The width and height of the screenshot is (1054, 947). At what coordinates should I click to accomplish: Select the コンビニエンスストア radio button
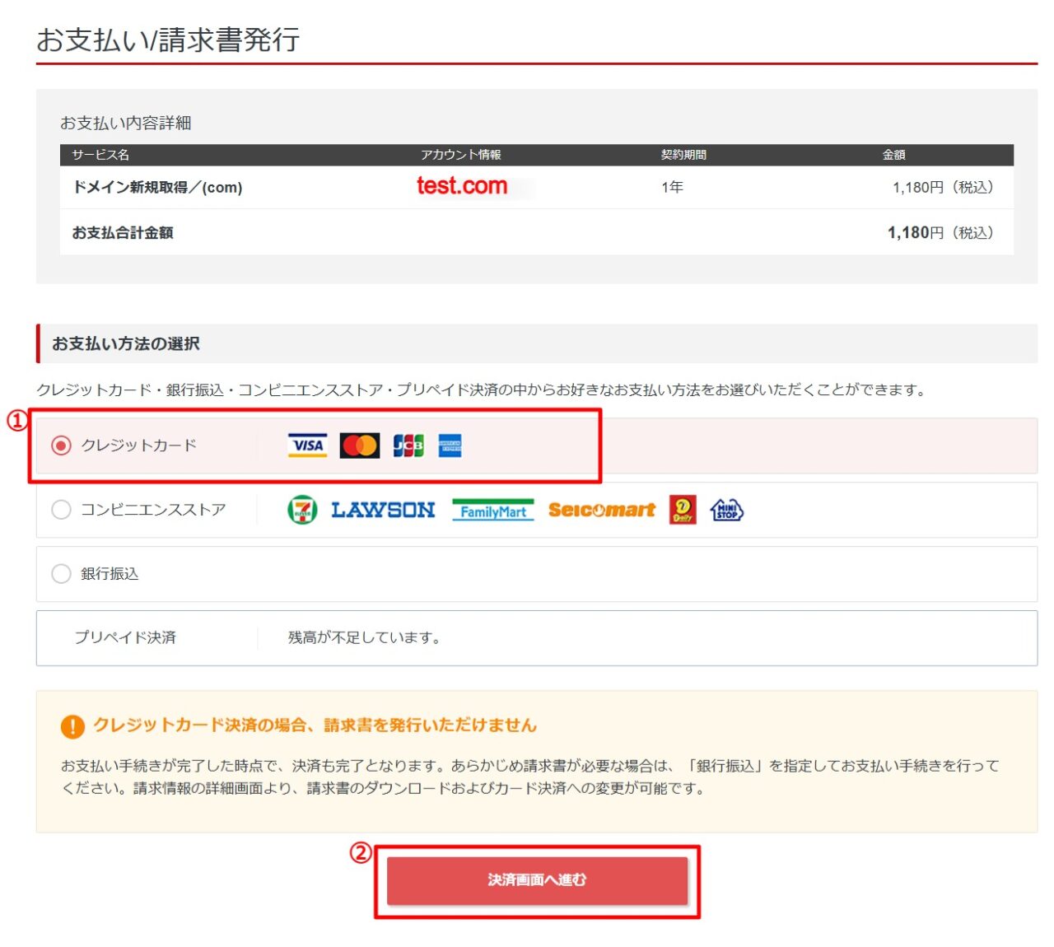coord(61,510)
